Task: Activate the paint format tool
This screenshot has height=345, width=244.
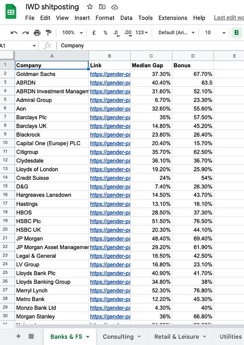Action: 48,33
